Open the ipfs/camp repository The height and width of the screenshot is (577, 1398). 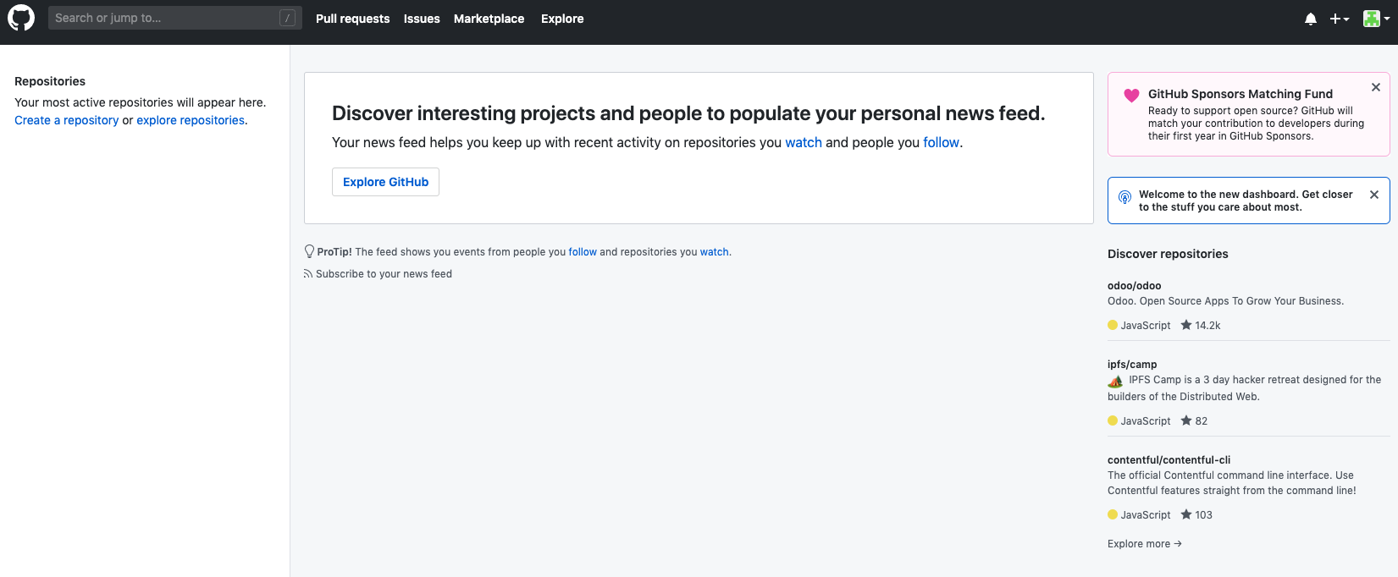pos(1132,365)
